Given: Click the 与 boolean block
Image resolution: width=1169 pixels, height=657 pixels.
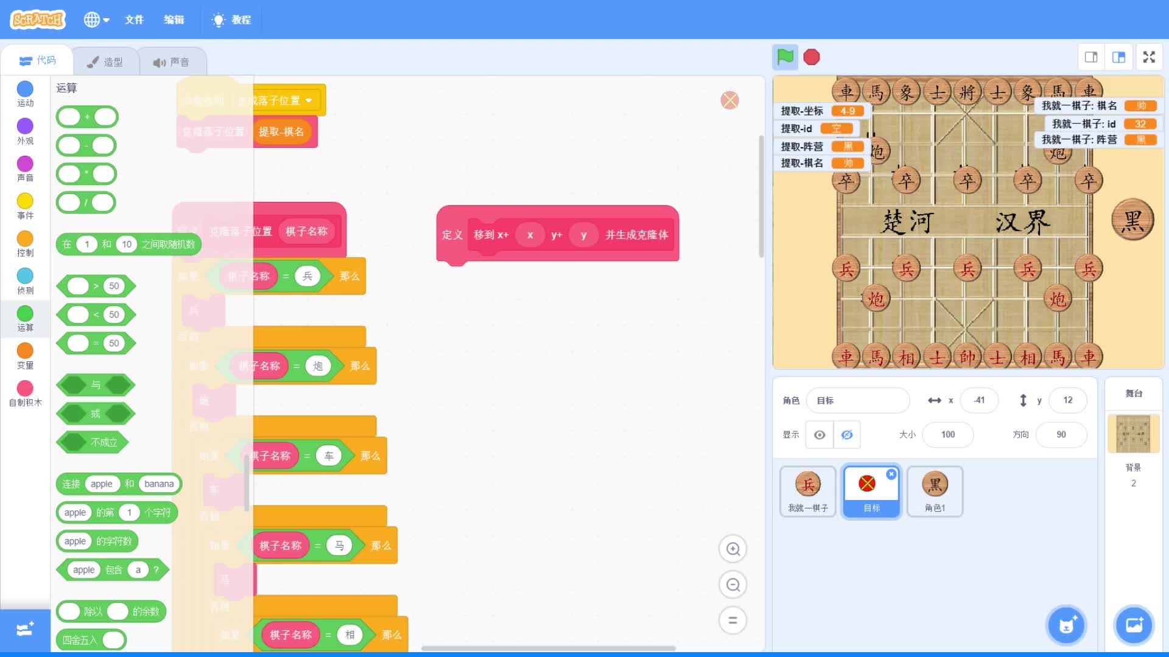Looking at the screenshot, I should tap(96, 385).
